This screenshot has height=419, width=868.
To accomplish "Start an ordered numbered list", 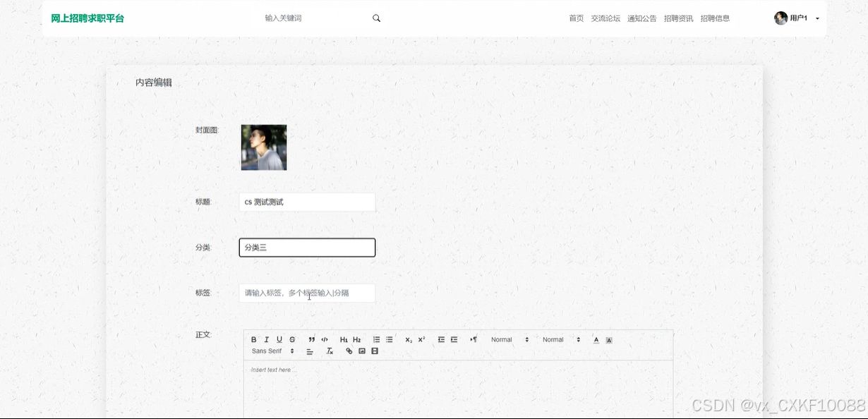I will pyautogui.click(x=376, y=340).
